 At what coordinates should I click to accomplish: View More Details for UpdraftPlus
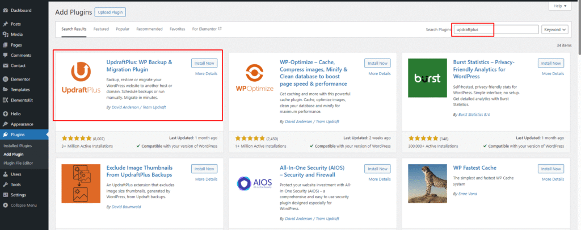tap(207, 73)
